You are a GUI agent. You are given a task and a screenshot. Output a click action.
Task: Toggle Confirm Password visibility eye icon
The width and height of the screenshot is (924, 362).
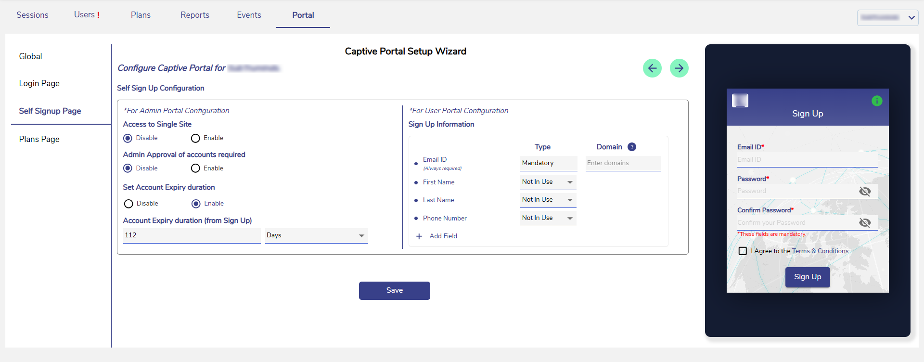click(x=865, y=222)
